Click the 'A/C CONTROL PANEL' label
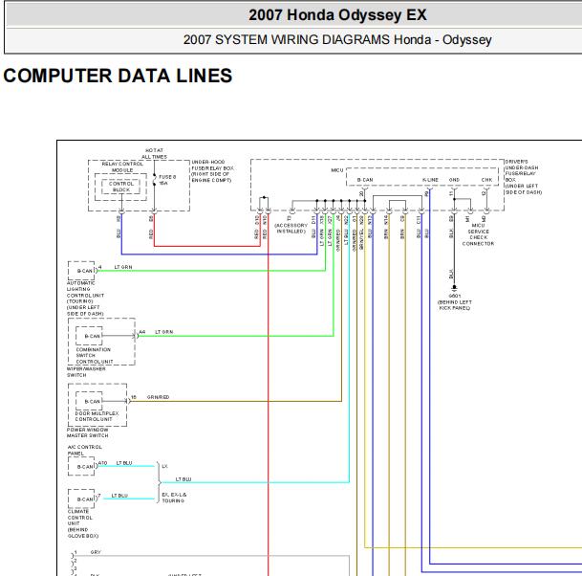 [x=85, y=450]
